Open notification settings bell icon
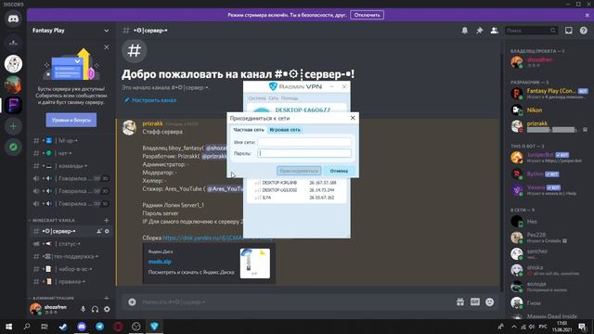594x334 pixels. tap(464, 31)
